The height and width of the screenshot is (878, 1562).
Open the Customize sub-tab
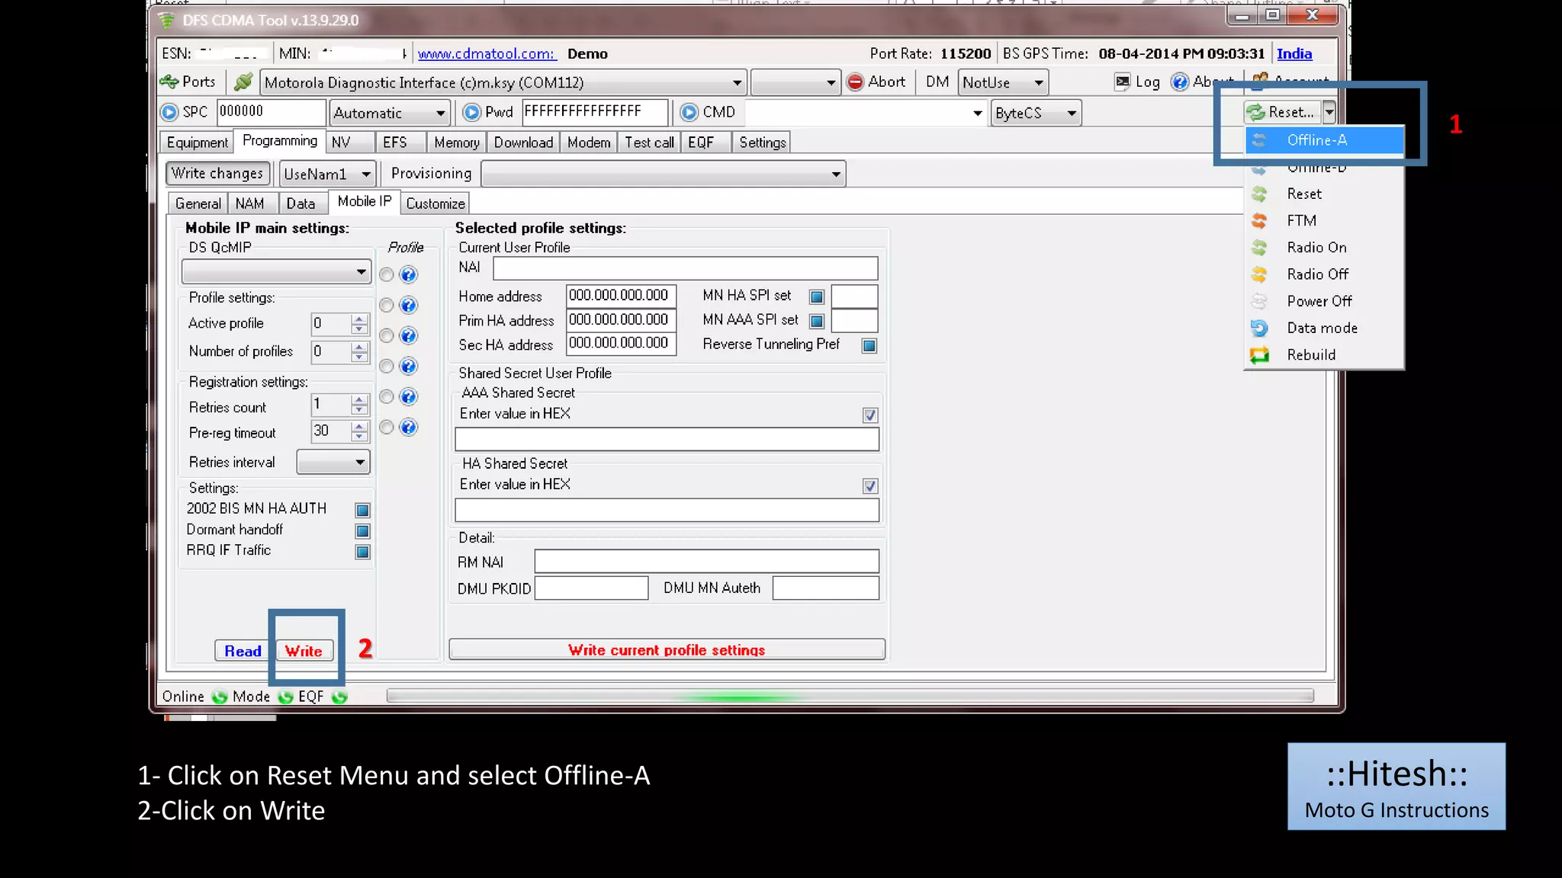click(435, 203)
